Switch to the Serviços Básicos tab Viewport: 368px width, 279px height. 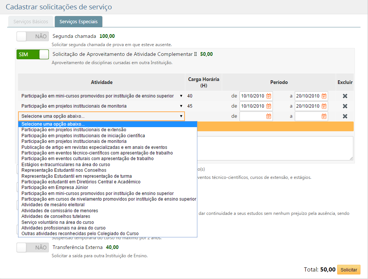pyautogui.click(x=30, y=21)
